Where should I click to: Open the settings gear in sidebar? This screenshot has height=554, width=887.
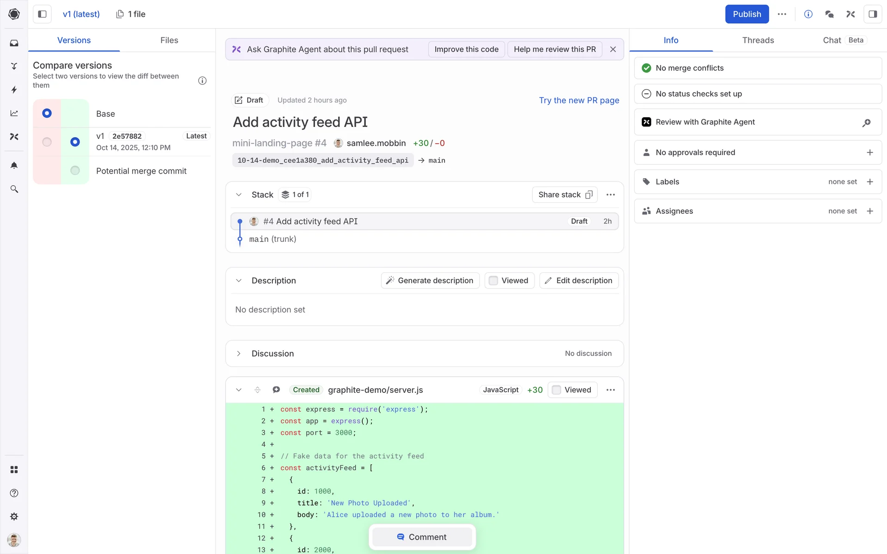[x=14, y=516]
